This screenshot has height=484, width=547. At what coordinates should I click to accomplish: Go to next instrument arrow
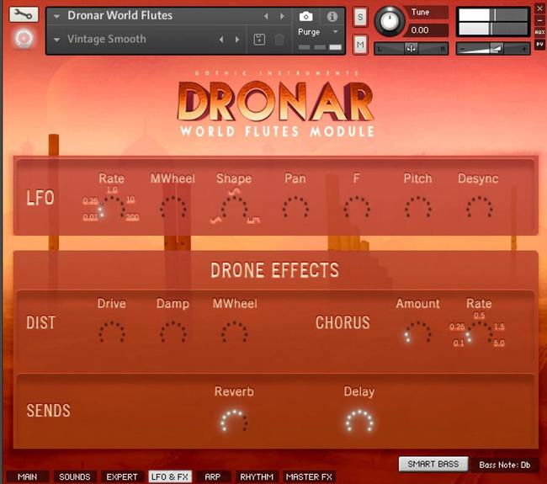click(x=282, y=16)
